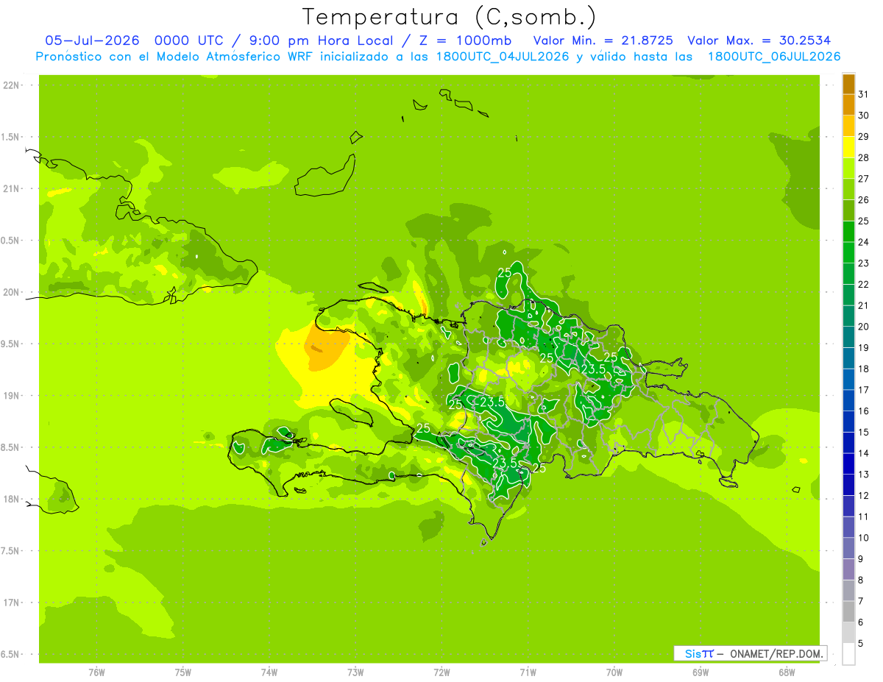
Task: Click the legend value 30
Action: coord(864,115)
